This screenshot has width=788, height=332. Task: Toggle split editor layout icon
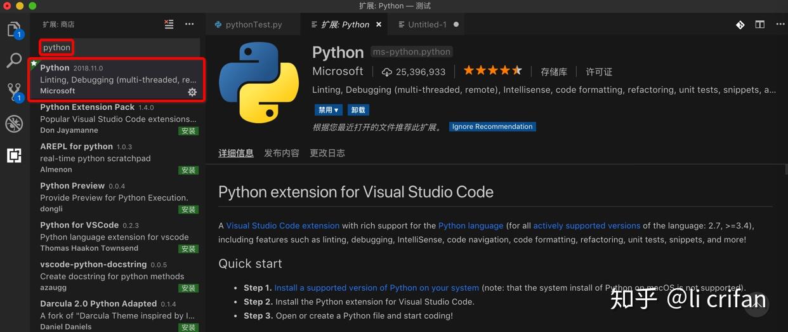coord(759,25)
